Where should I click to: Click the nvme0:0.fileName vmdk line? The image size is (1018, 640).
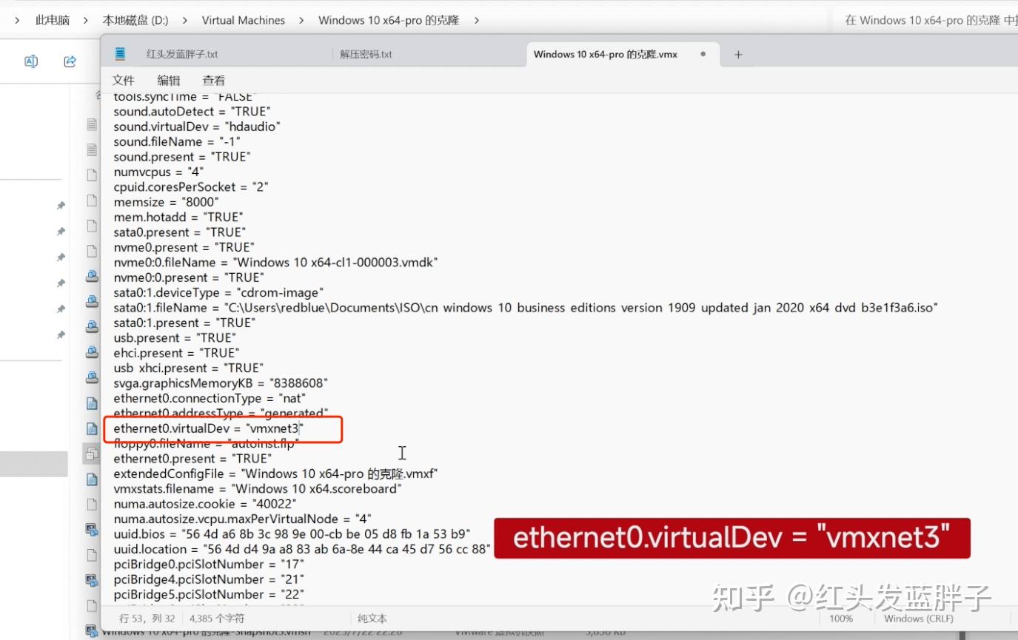click(x=276, y=262)
